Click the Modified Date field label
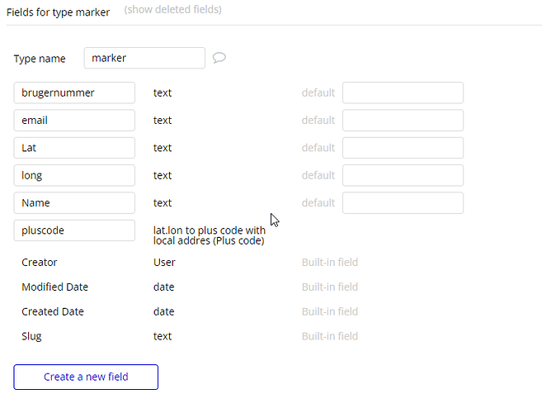Viewport: 542px width, 413px height. 54,287
